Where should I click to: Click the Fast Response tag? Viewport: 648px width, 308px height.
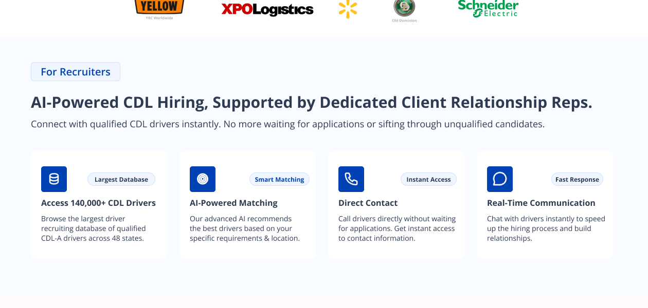click(577, 179)
